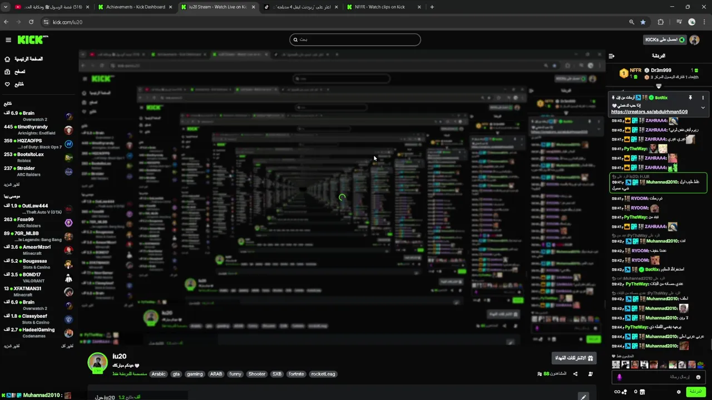Expand the gift leaderboard arrow
Viewport: 712px width, 400px height.
click(x=659, y=86)
